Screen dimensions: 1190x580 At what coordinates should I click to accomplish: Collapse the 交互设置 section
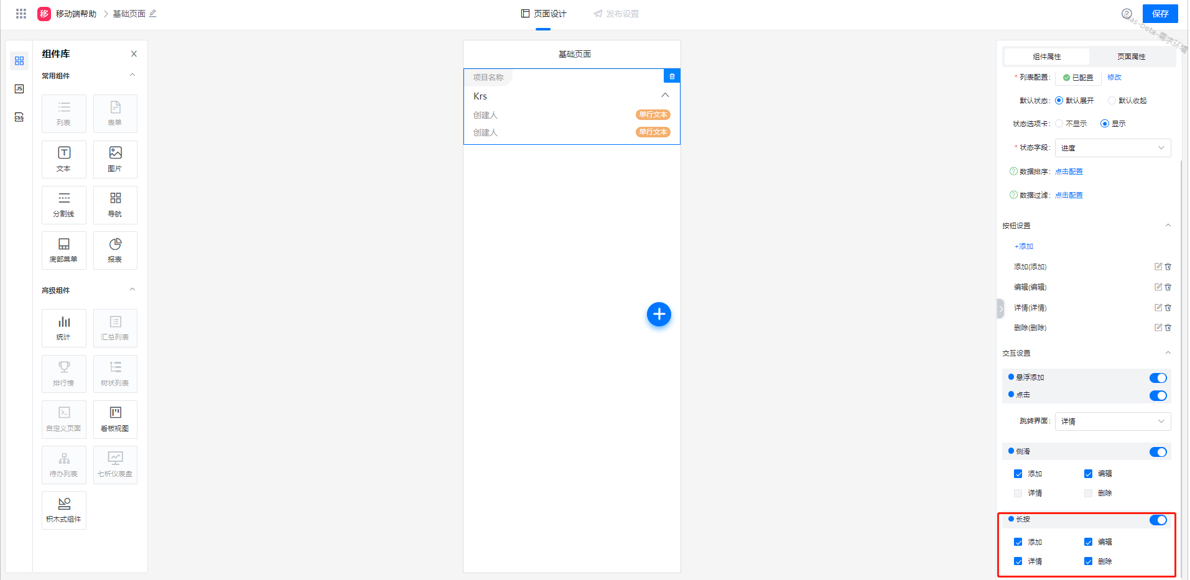(x=1168, y=353)
